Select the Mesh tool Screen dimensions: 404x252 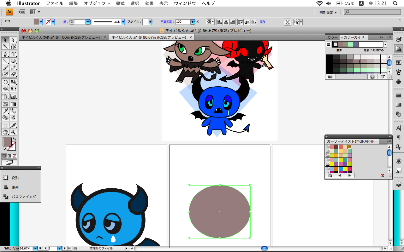click(x=5, y=104)
